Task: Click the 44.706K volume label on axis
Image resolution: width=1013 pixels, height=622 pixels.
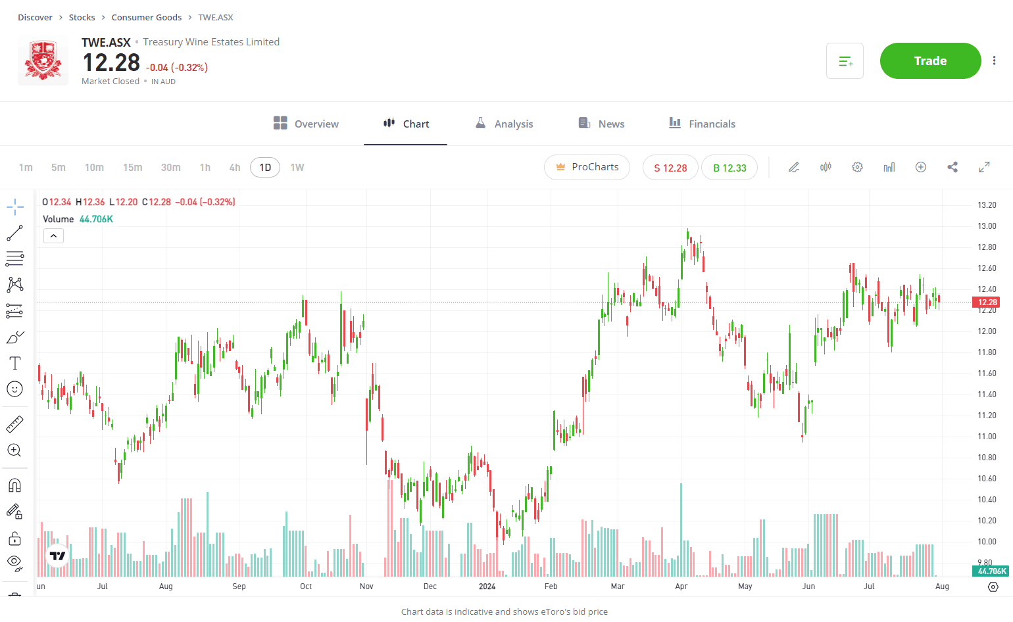Action: [x=991, y=571]
